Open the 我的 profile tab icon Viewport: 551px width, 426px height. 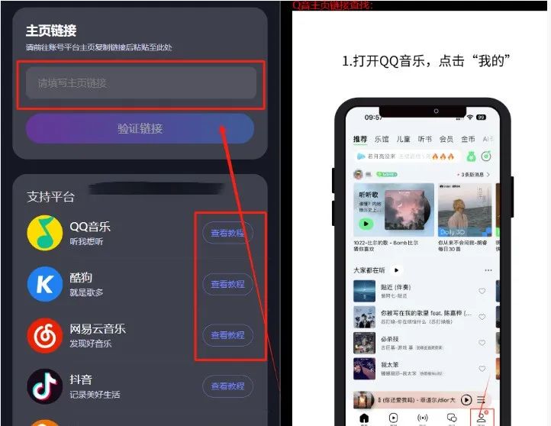481,418
